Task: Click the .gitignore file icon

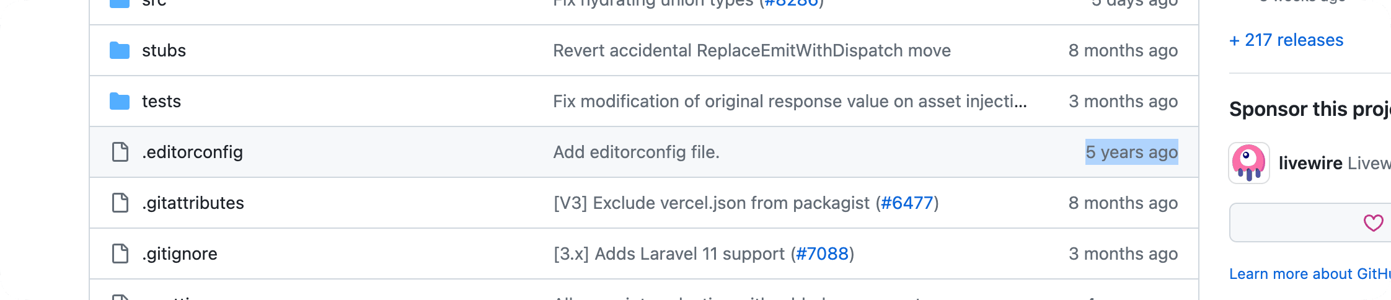Action: click(x=120, y=254)
